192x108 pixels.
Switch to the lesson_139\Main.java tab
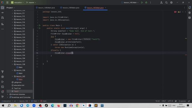70,8
